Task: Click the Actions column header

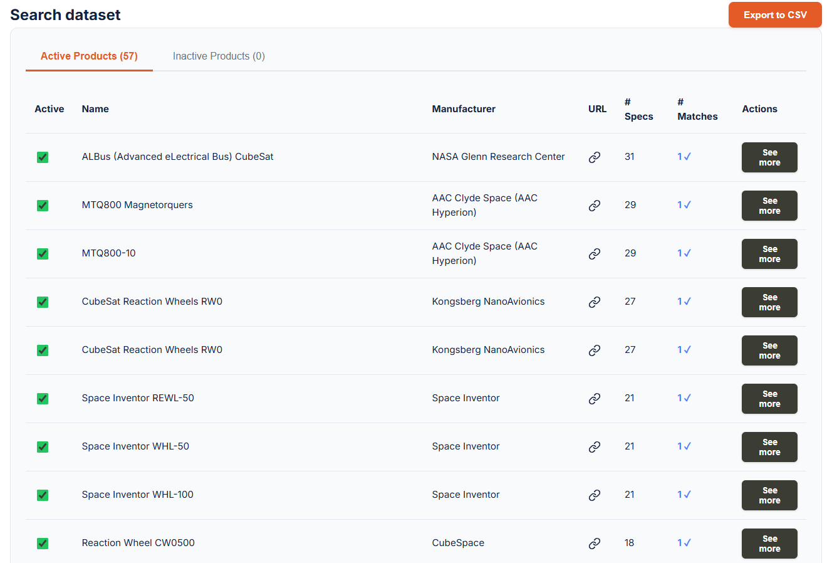Action: tap(759, 109)
